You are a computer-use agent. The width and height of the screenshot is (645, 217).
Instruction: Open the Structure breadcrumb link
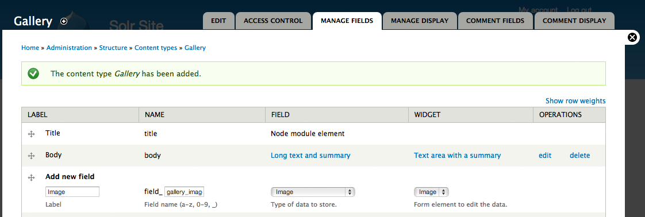point(113,48)
